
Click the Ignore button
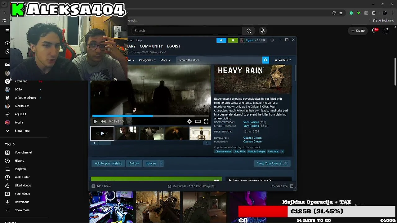151,163
